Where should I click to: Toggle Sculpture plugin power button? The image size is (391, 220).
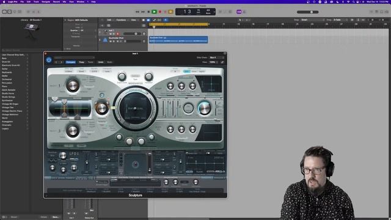point(49,60)
